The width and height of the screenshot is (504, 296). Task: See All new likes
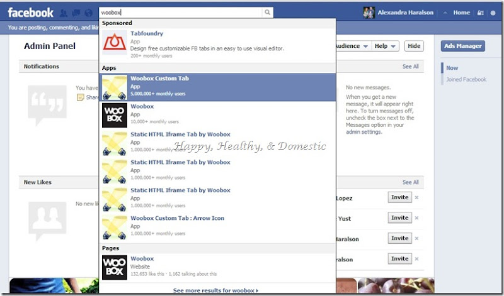[411, 182]
